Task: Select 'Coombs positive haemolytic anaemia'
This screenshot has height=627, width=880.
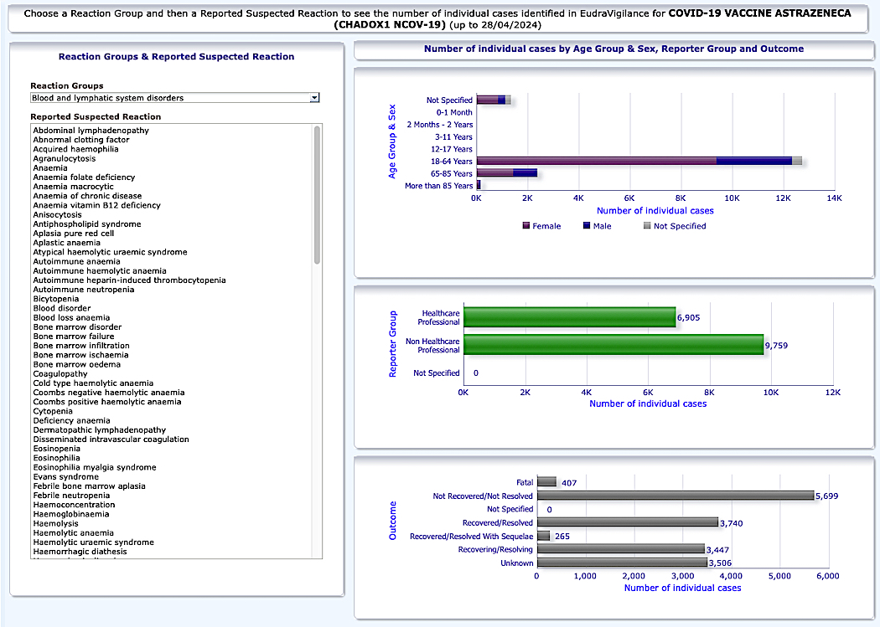Action: click(x=106, y=402)
